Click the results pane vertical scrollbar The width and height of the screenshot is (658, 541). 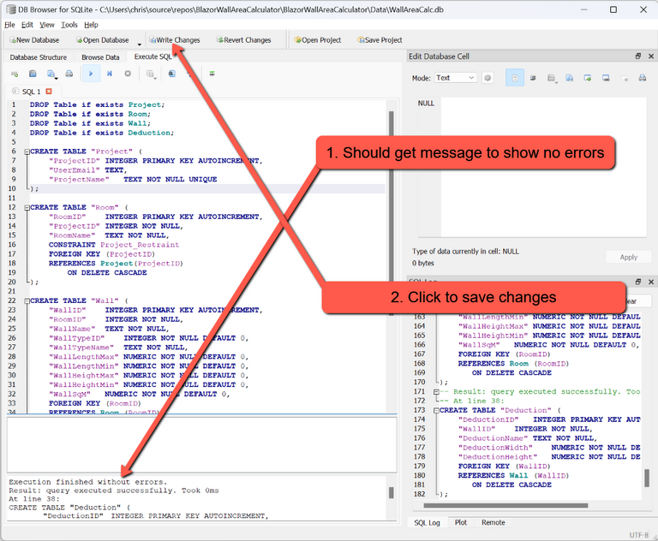coord(391,493)
